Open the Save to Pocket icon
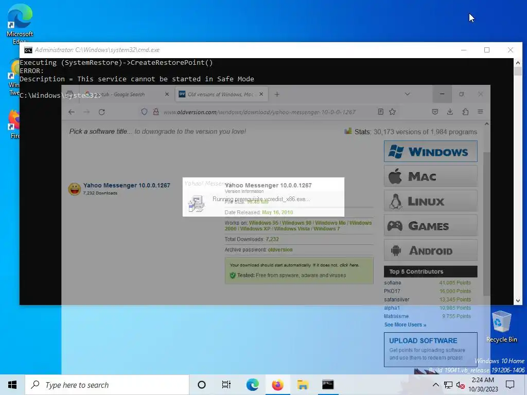Viewport: 527px width, 395px height. (x=435, y=112)
